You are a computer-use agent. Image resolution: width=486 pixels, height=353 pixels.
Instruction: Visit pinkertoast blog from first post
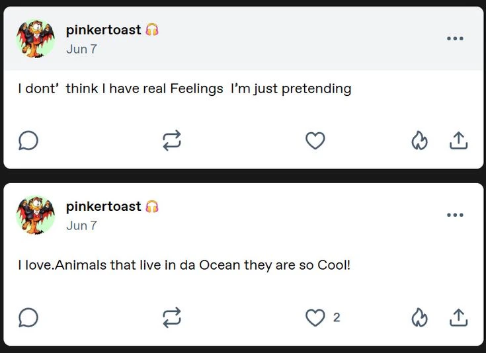pyautogui.click(x=103, y=30)
